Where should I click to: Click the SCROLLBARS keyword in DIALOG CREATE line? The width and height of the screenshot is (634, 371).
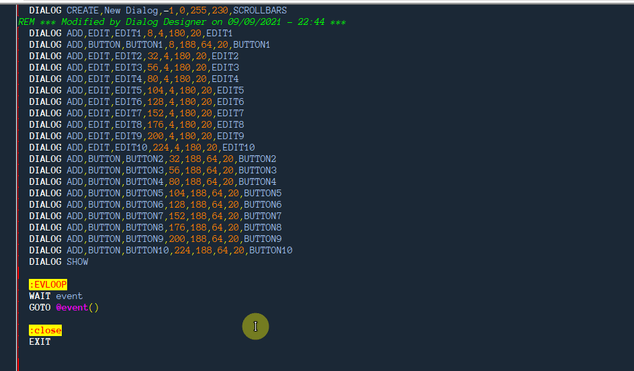[x=259, y=11]
